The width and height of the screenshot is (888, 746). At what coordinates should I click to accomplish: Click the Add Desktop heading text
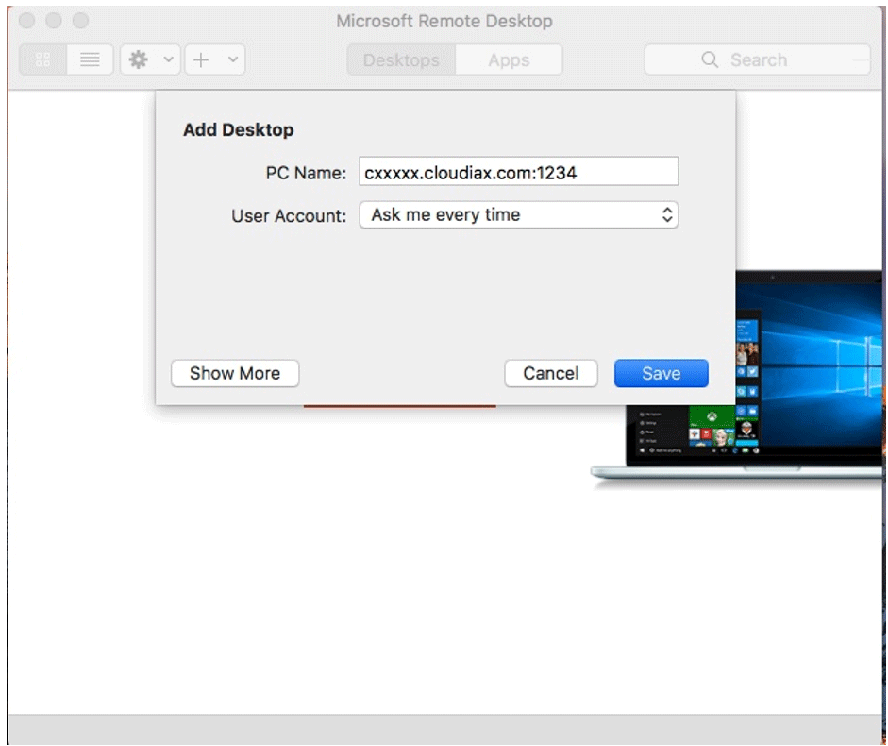[239, 129]
